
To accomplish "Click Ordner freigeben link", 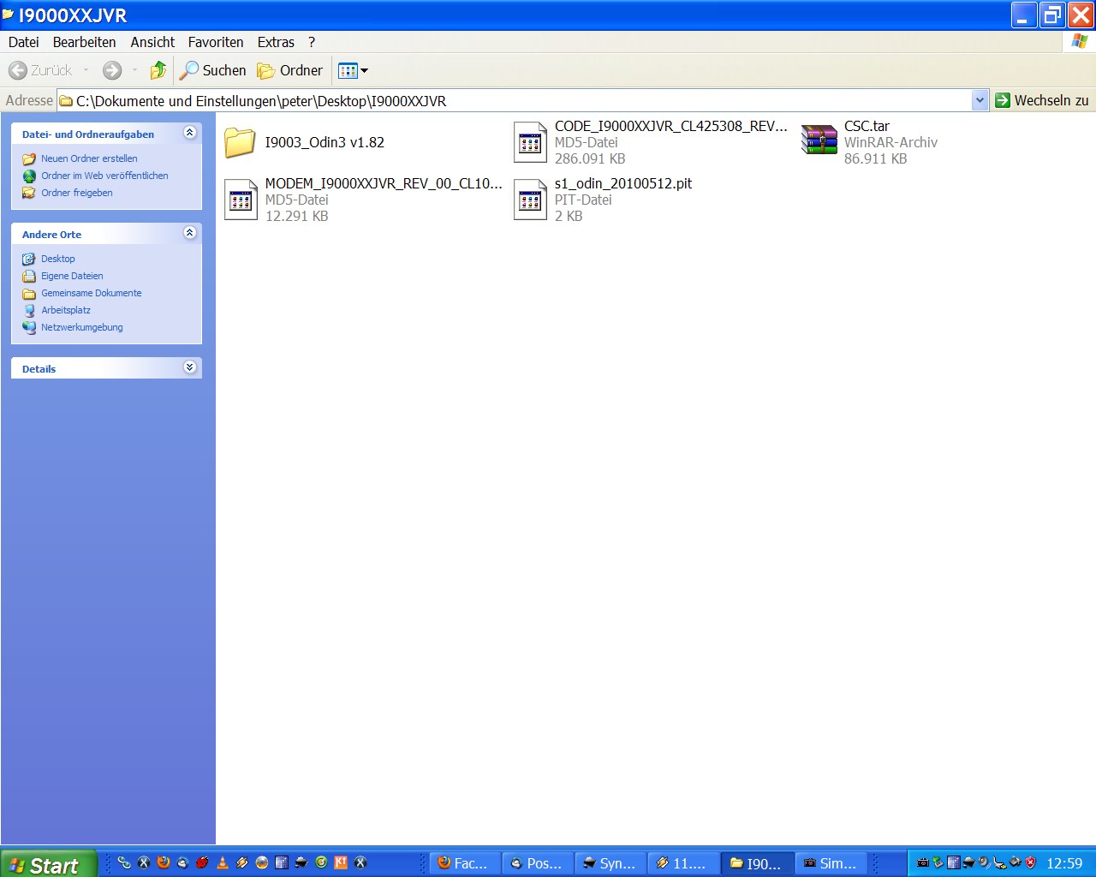I will pos(77,193).
